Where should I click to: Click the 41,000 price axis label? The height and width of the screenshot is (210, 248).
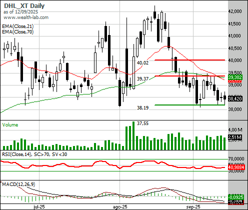(234, 36)
